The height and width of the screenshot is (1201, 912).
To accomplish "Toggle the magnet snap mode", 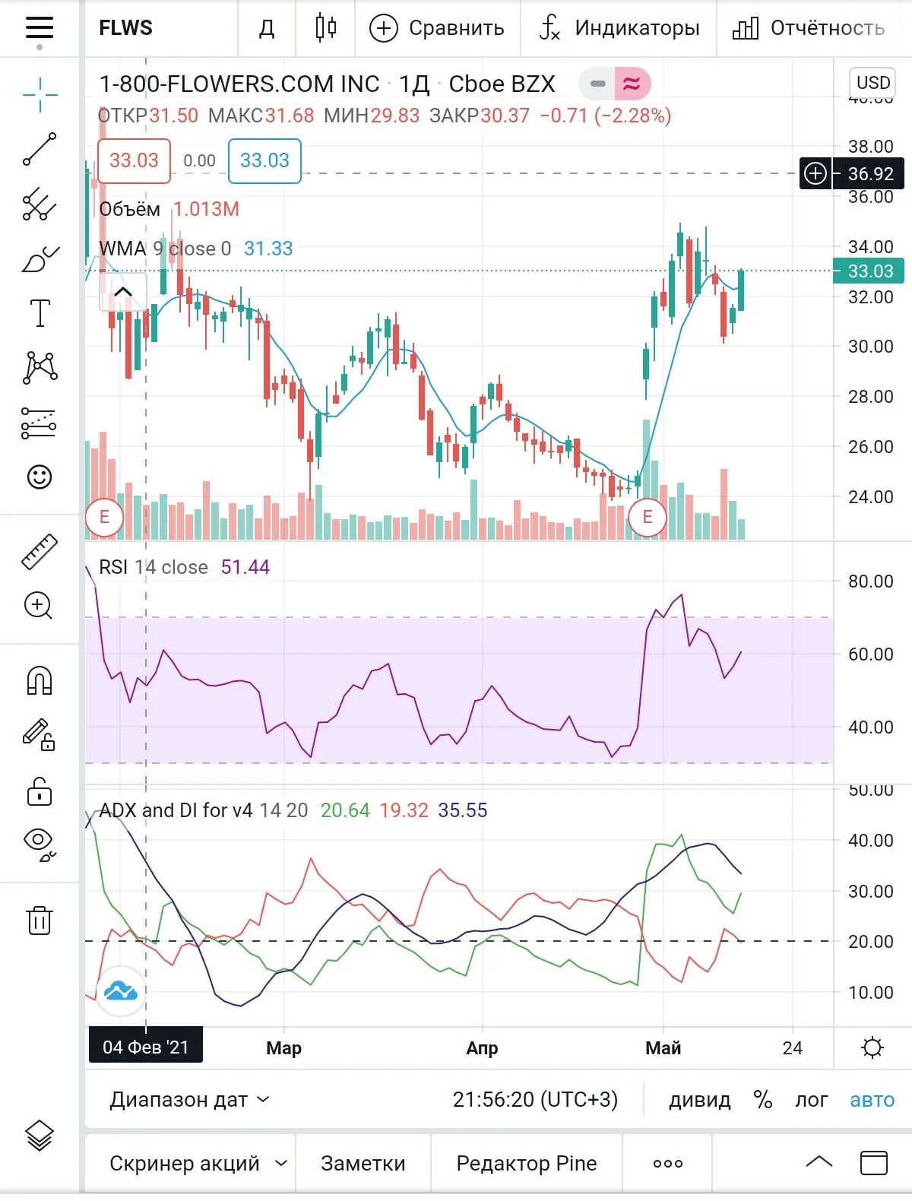I will tap(40, 680).
